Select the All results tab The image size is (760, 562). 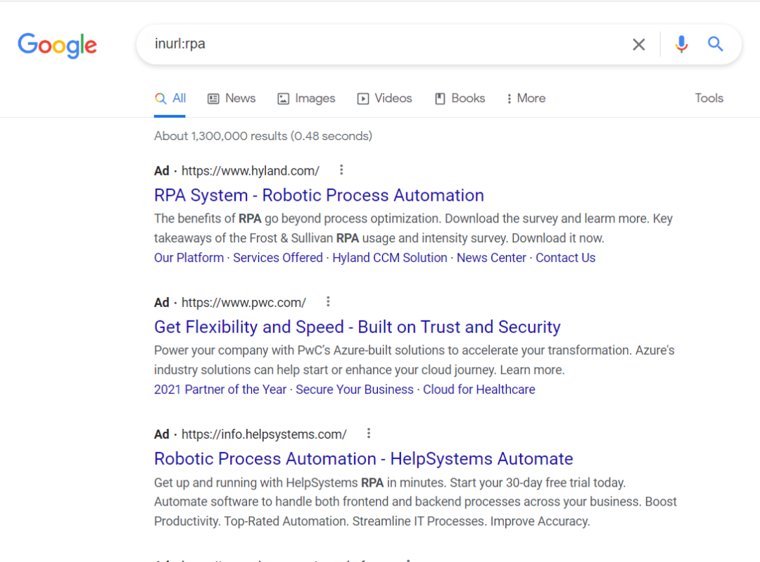[x=171, y=99]
